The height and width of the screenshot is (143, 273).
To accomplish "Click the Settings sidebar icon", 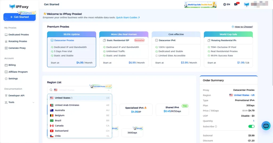I will [x=6, y=79].
